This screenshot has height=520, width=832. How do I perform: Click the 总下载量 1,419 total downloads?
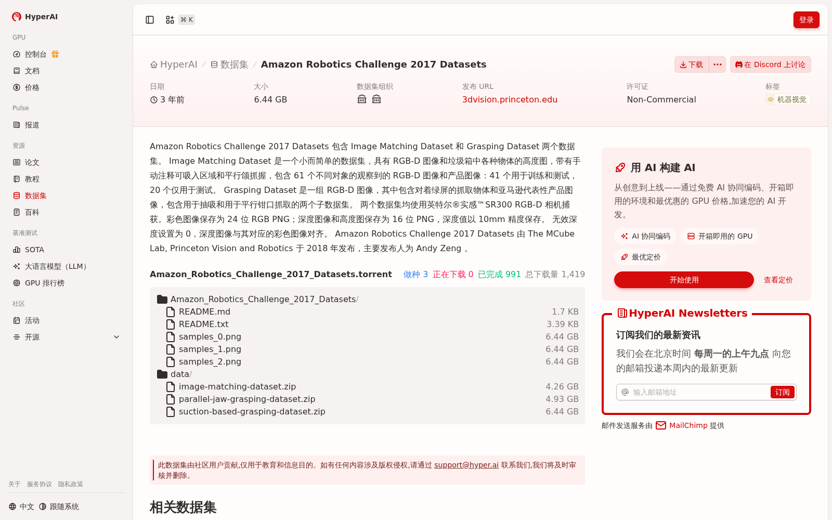point(555,274)
